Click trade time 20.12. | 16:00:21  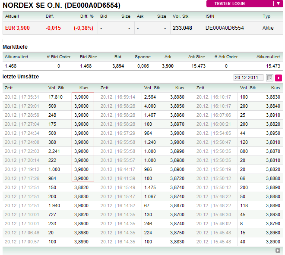214,124
